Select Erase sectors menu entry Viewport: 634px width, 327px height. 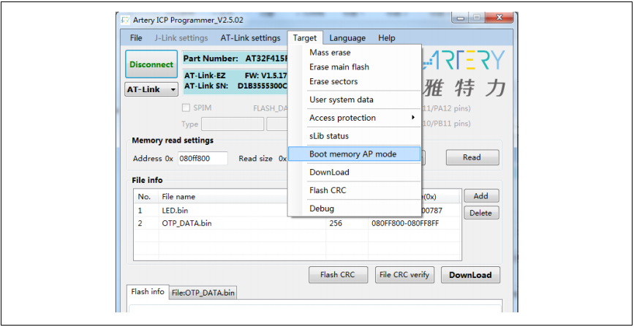[x=354, y=81]
